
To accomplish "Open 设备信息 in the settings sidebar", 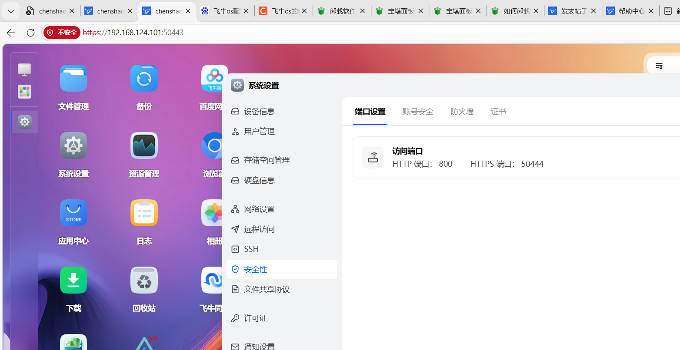I will (259, 111).
